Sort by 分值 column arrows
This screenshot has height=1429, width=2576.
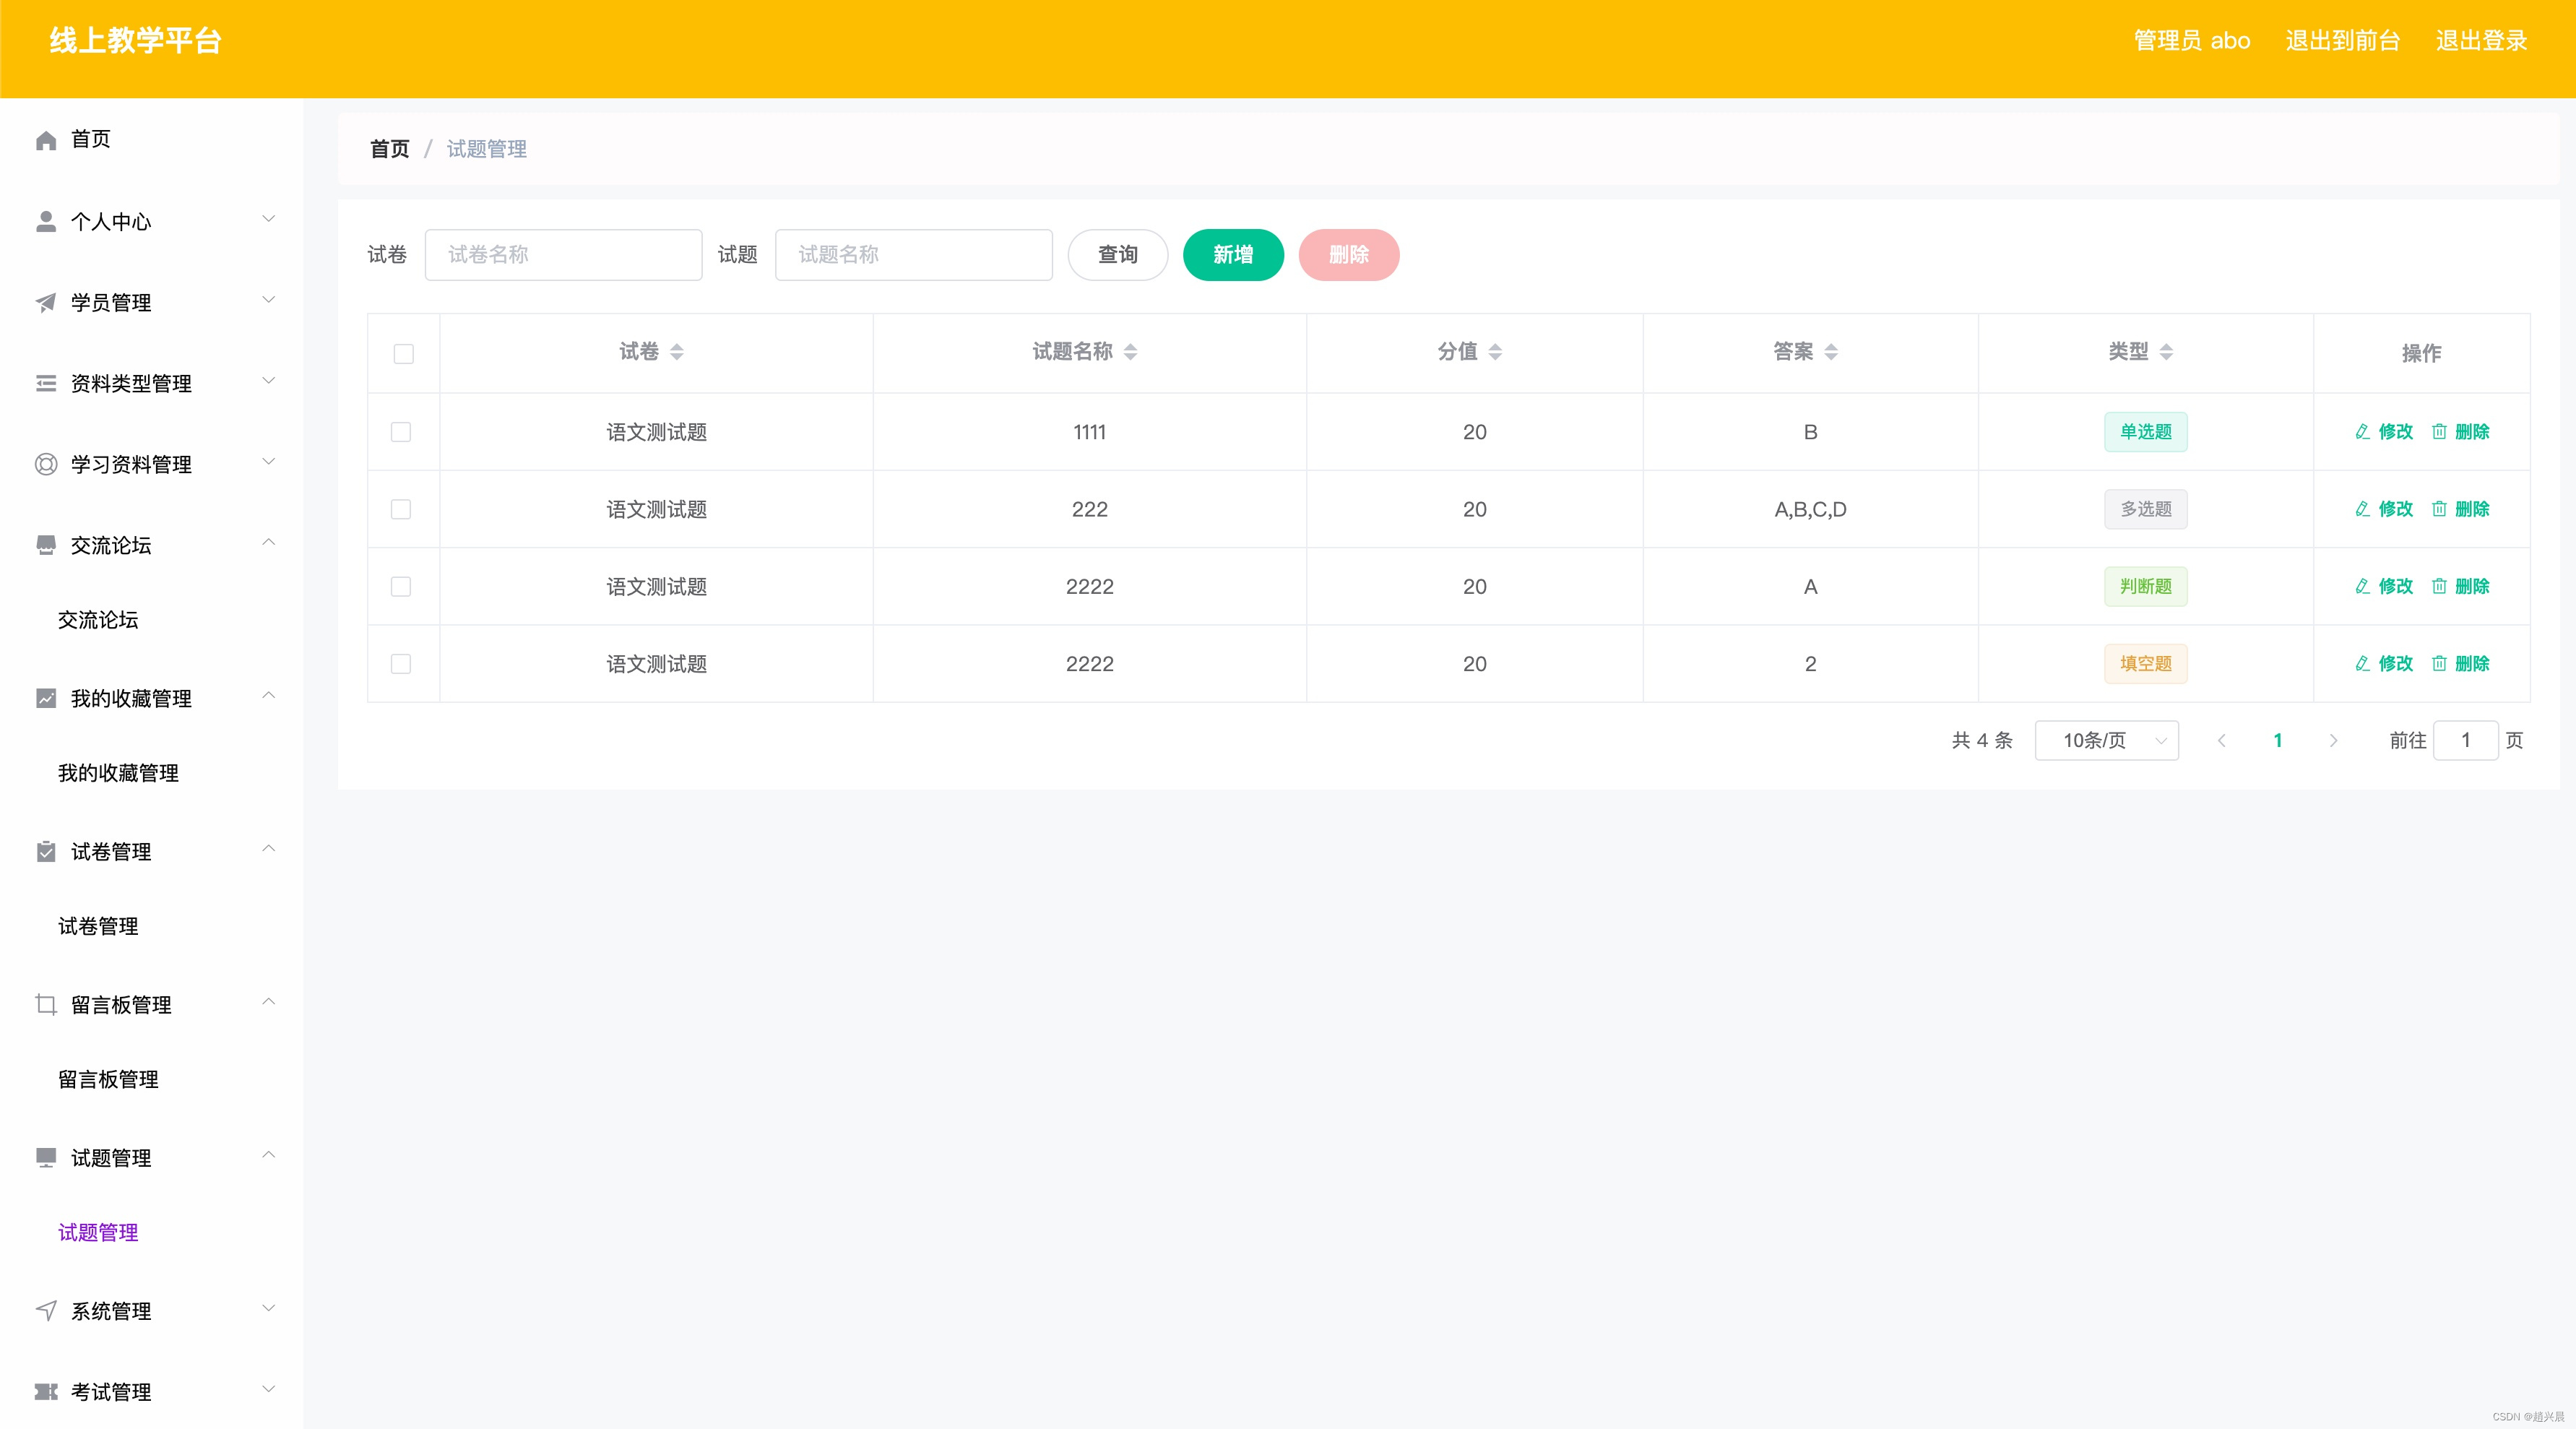[1496, 352]
